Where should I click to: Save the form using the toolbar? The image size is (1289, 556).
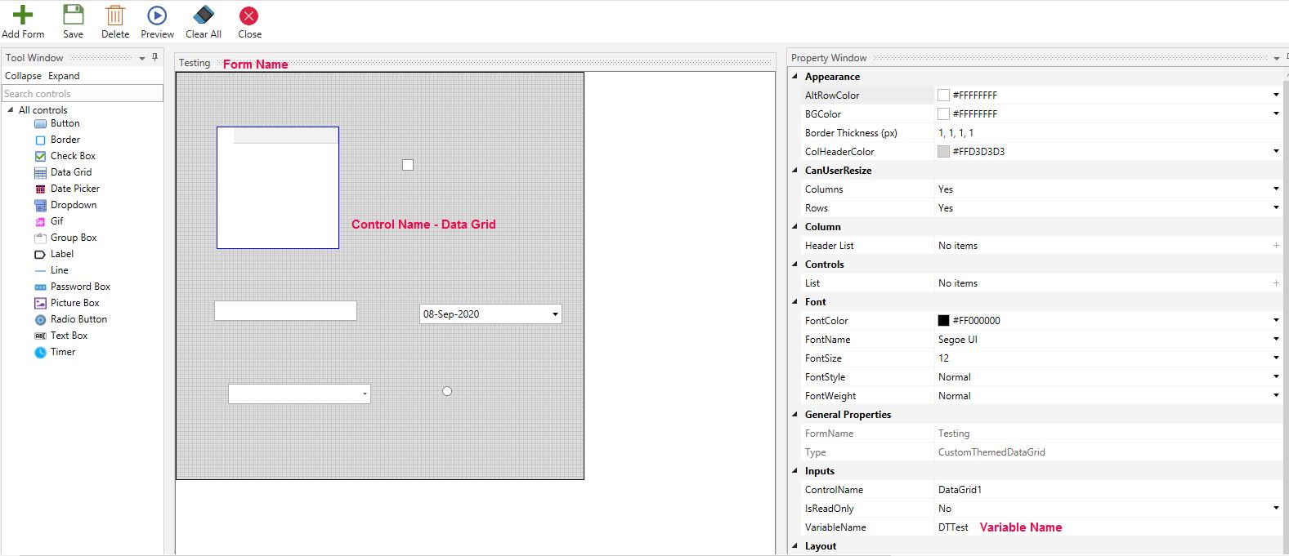coord(74,15)
